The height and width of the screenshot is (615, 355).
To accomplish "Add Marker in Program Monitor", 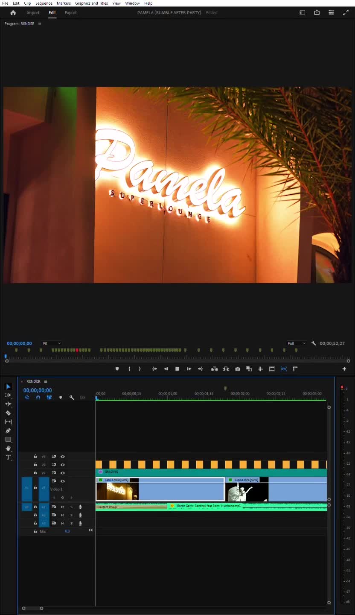I will tap(117, 369).
